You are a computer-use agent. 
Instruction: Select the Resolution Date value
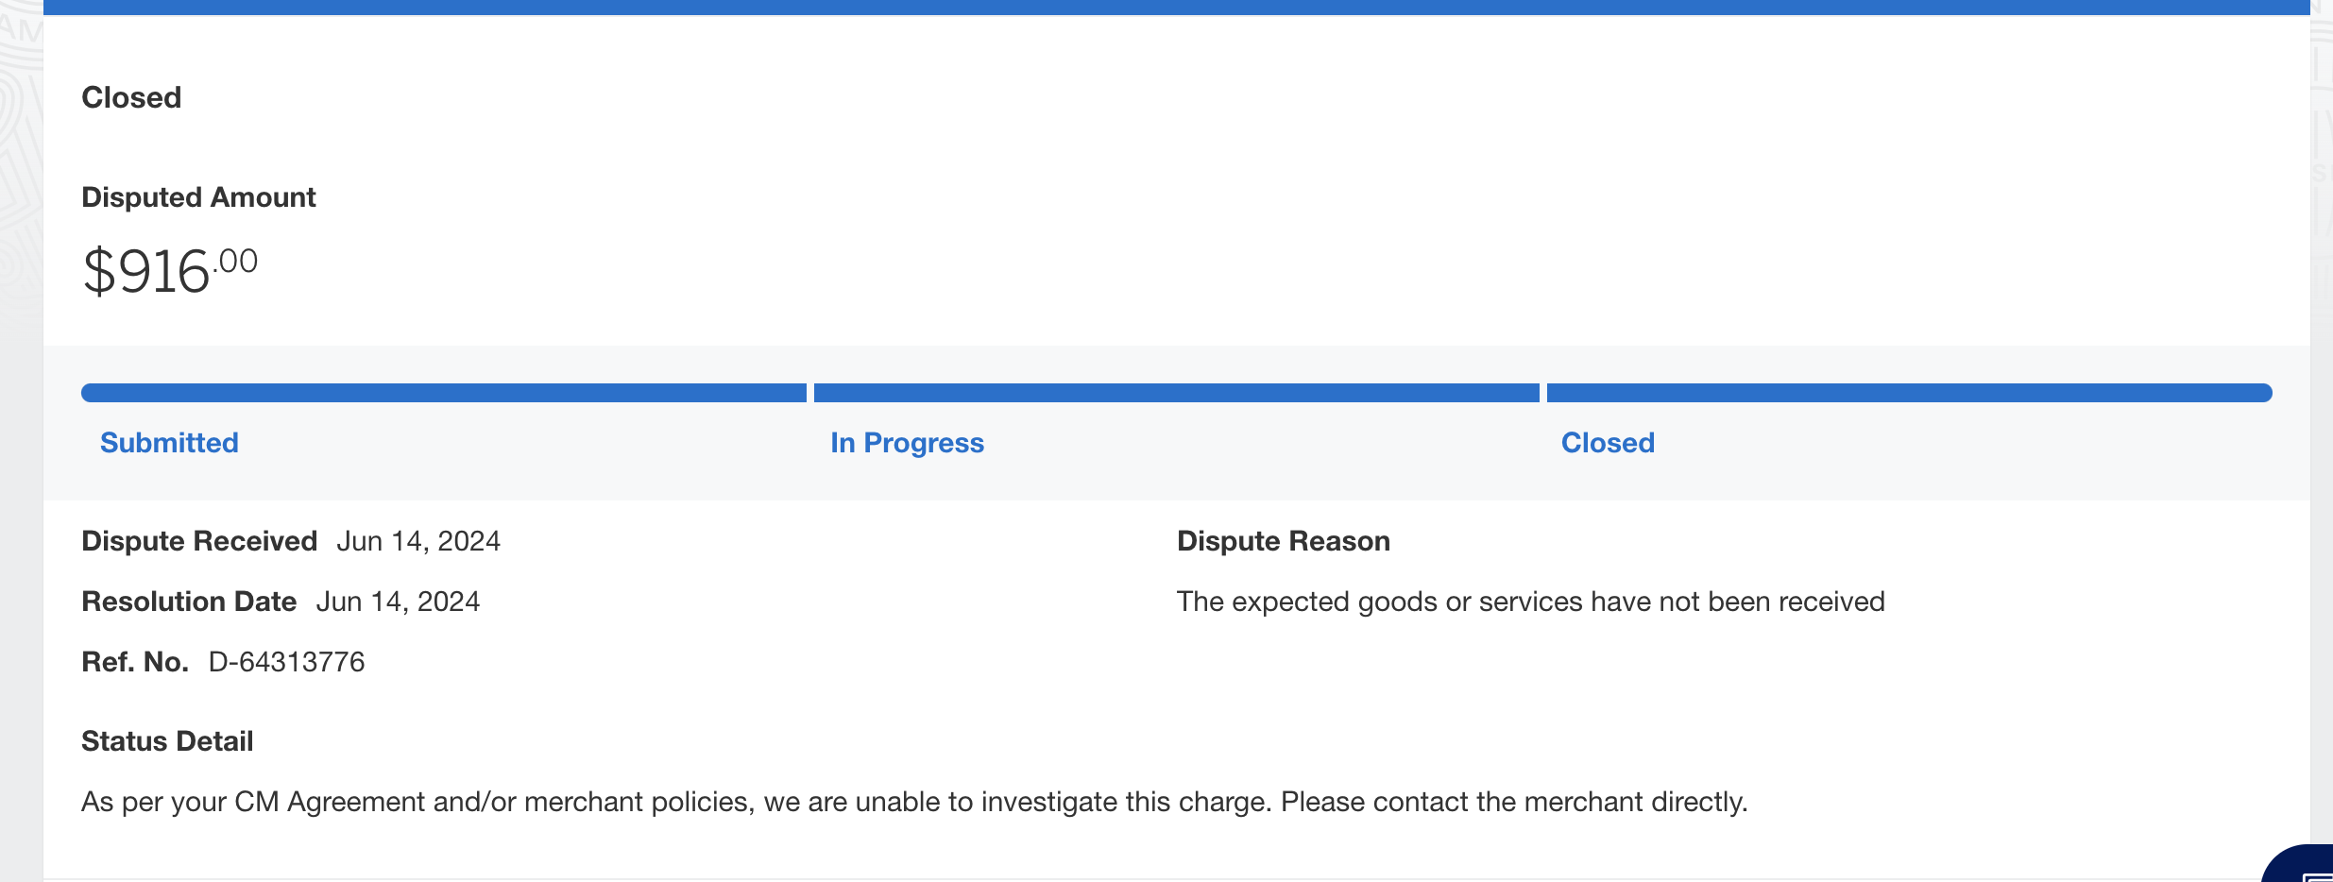coord(400,602)
